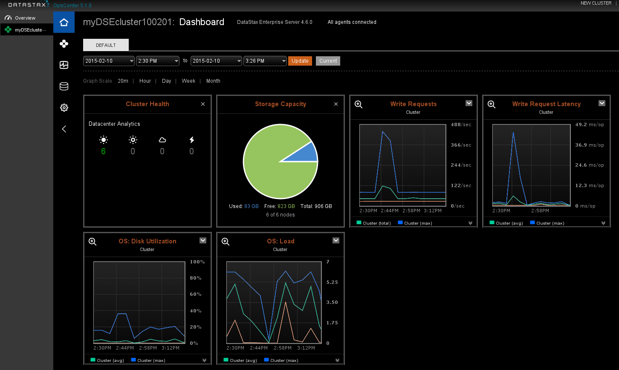The height and width of the screenshot is (370, 619).
Task: Expand the OS: Load legend chevron
Action: click(x=337, y=360)
